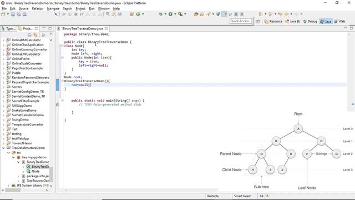This screenshot has height=200, width=355.
Task: Open Project Explorer View Menu triangle
Action: click(x=51, y=34)
